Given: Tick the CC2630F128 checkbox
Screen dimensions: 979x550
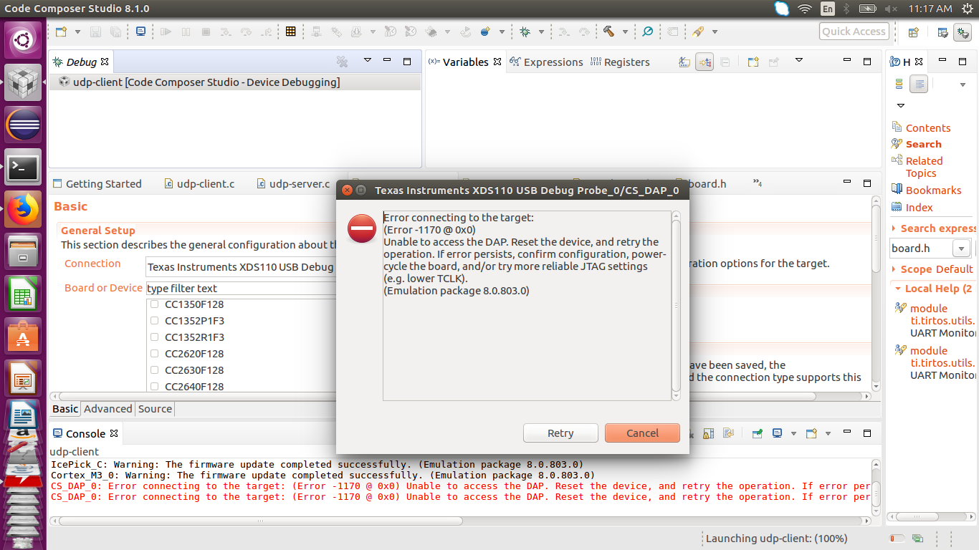Looking at the screenshot, I should point(154,370).
